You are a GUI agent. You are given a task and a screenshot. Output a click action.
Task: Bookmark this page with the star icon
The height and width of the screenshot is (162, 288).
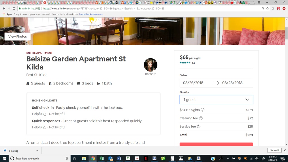268,9
